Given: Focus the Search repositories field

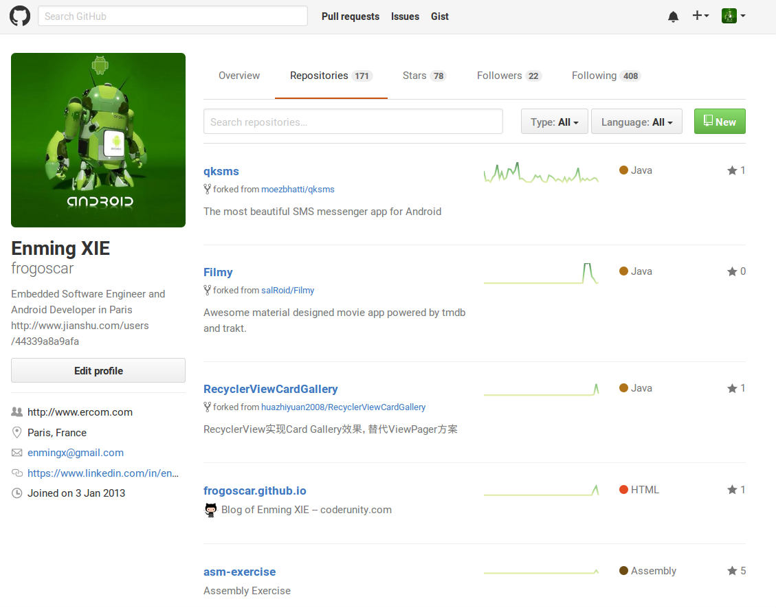Looking at the screenshot, I should 353,122.
